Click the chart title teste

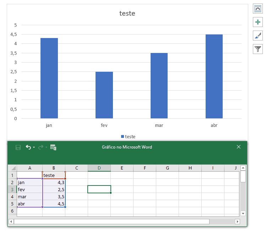click(127, 14)
